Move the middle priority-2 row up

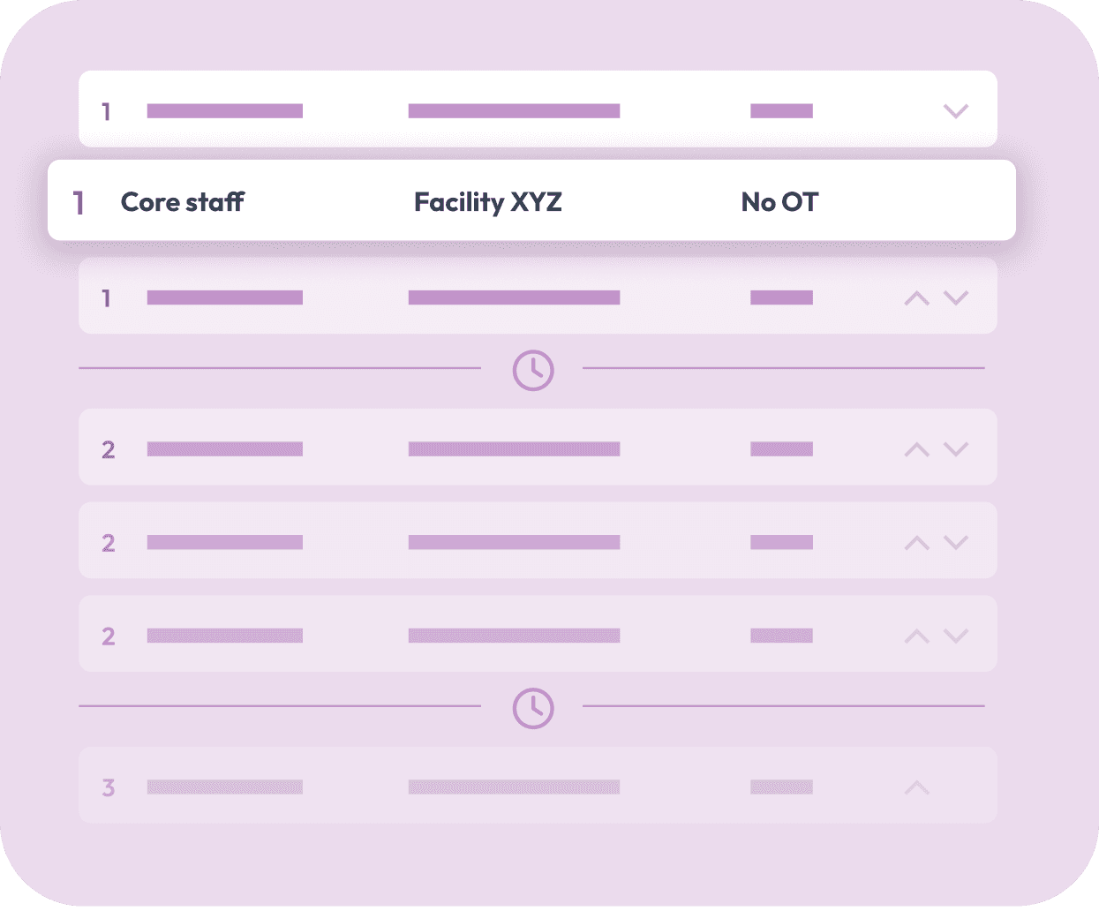click(917, 543)
